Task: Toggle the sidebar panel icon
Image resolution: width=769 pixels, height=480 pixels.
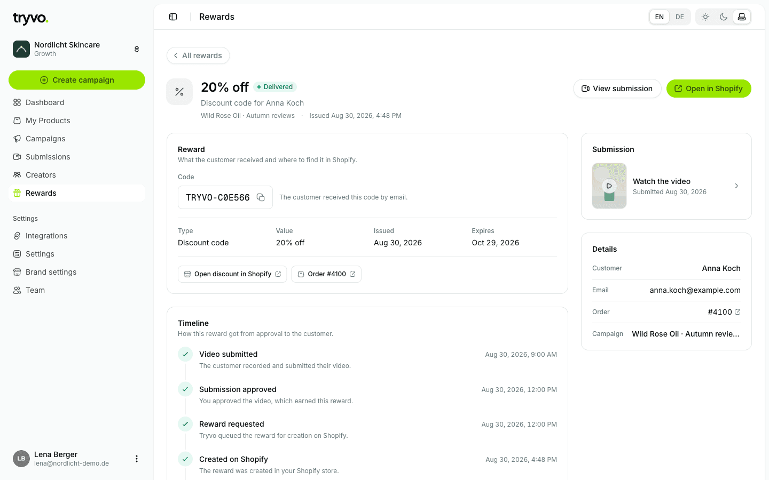Action: [173, 17]
